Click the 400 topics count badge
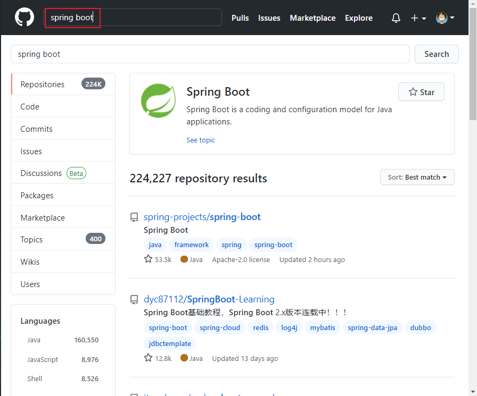This screenshot has width=477, height=396. pos(95,239)
